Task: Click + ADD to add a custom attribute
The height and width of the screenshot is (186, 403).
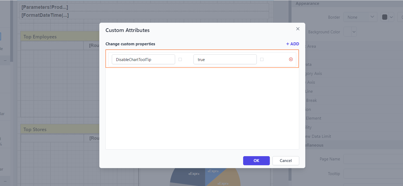Action: pos(293,44)
